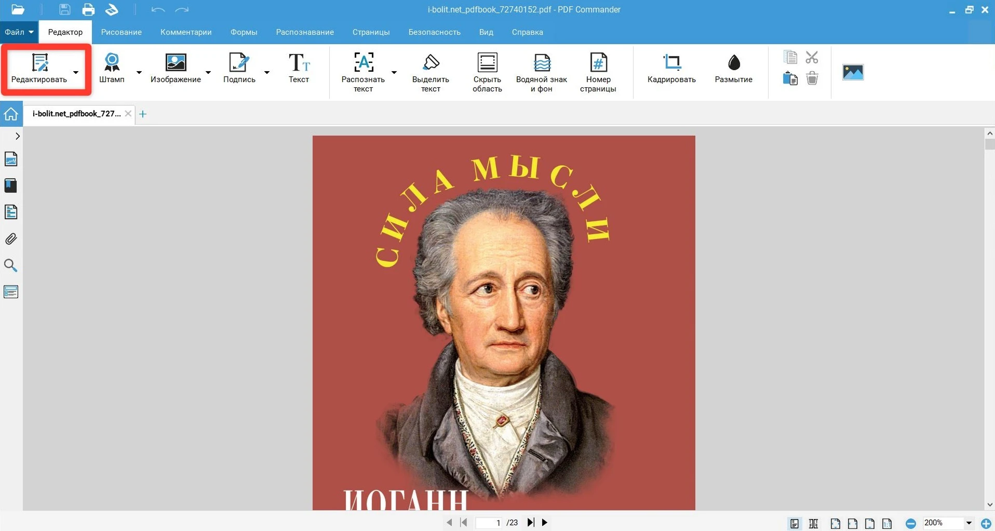
Task: Click the search magnifier in sidebar
Action: (11, 265)
